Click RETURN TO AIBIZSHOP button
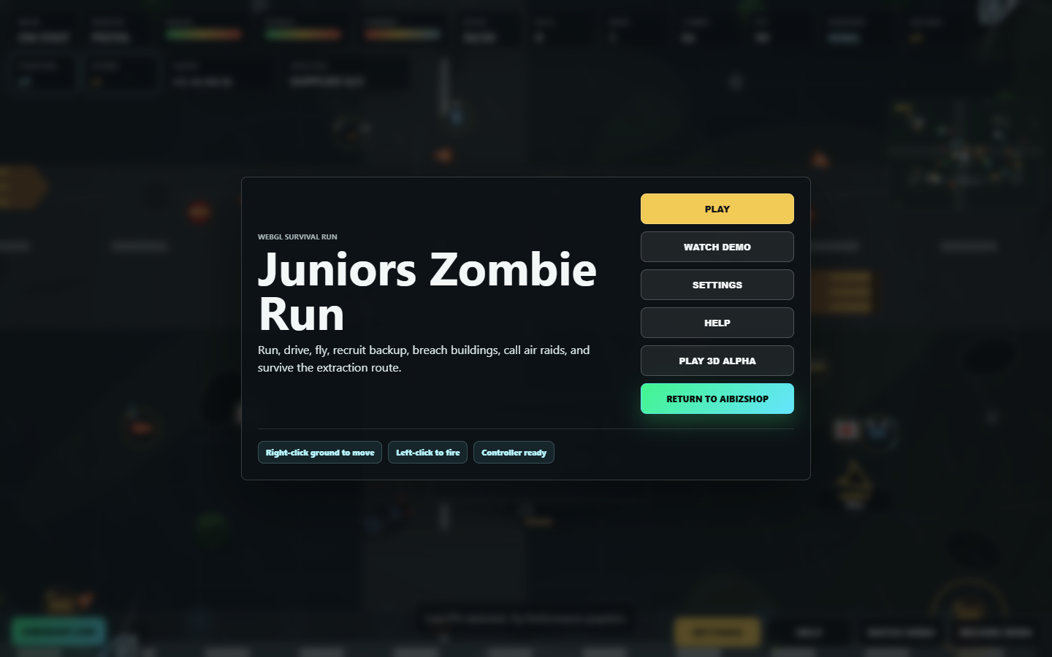Screen dimensions: 1052x657 (717, 399)
